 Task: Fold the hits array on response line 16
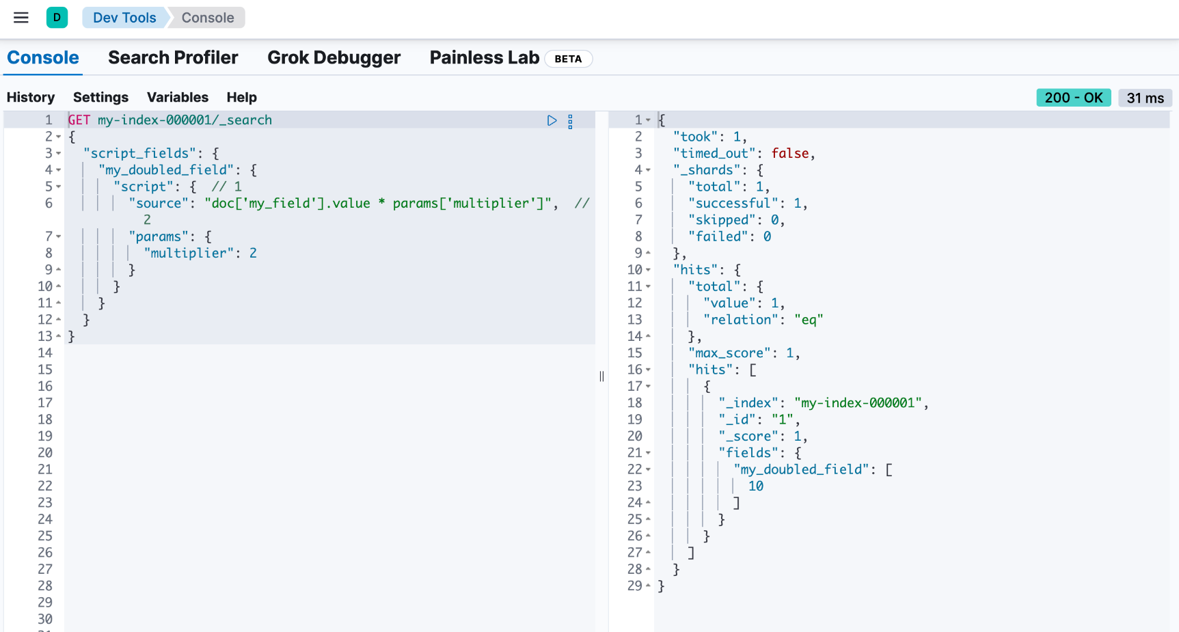[x=648, y=370]
